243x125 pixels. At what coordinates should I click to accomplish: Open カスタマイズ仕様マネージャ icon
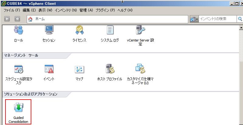(x=140, y=69)
